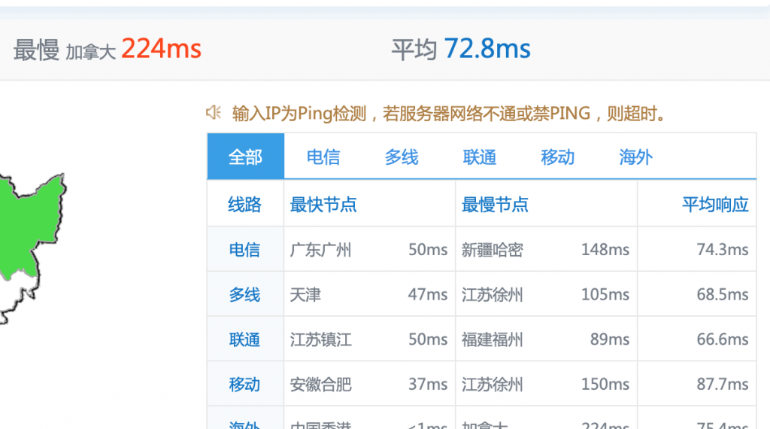Click the 最快节点 column header

point(323,205)
